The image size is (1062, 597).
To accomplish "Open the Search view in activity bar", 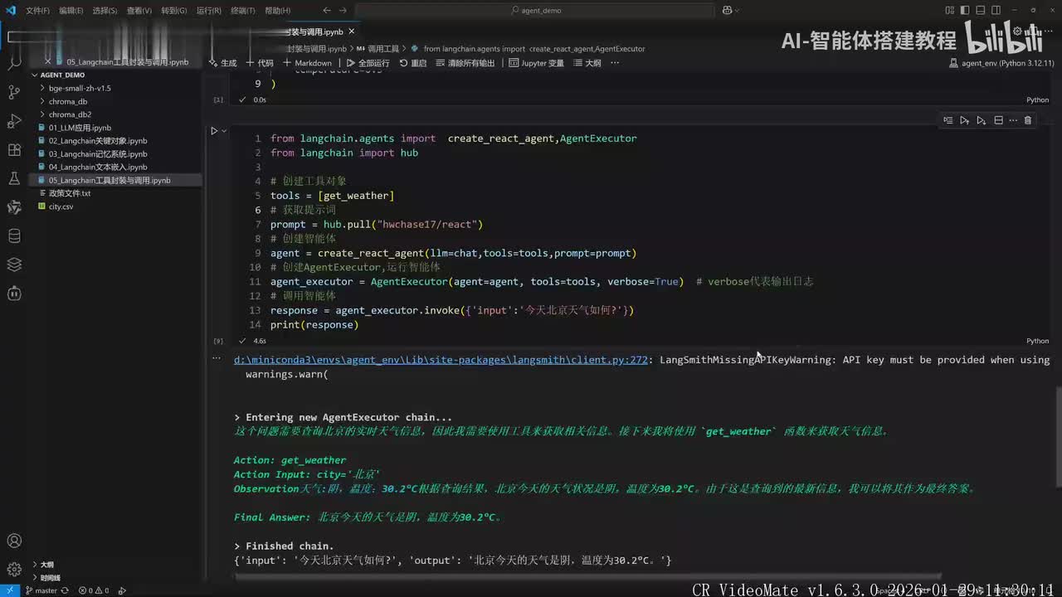I will (x=14, y=63).
